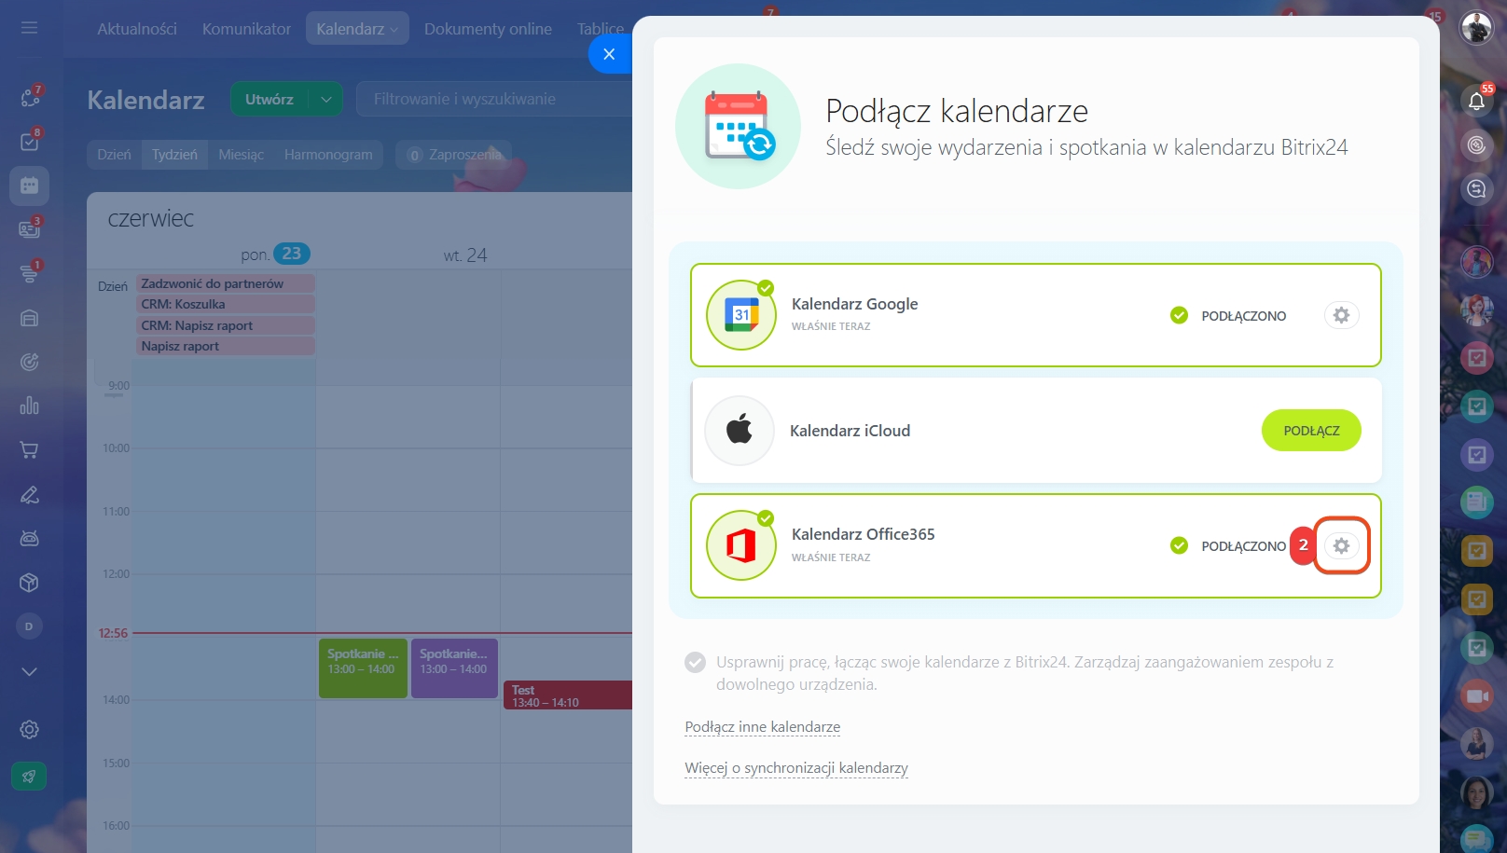Click the Kalendarz Google row title
This screenshot has width=1507, height=853.
click(x=854, y=304)
